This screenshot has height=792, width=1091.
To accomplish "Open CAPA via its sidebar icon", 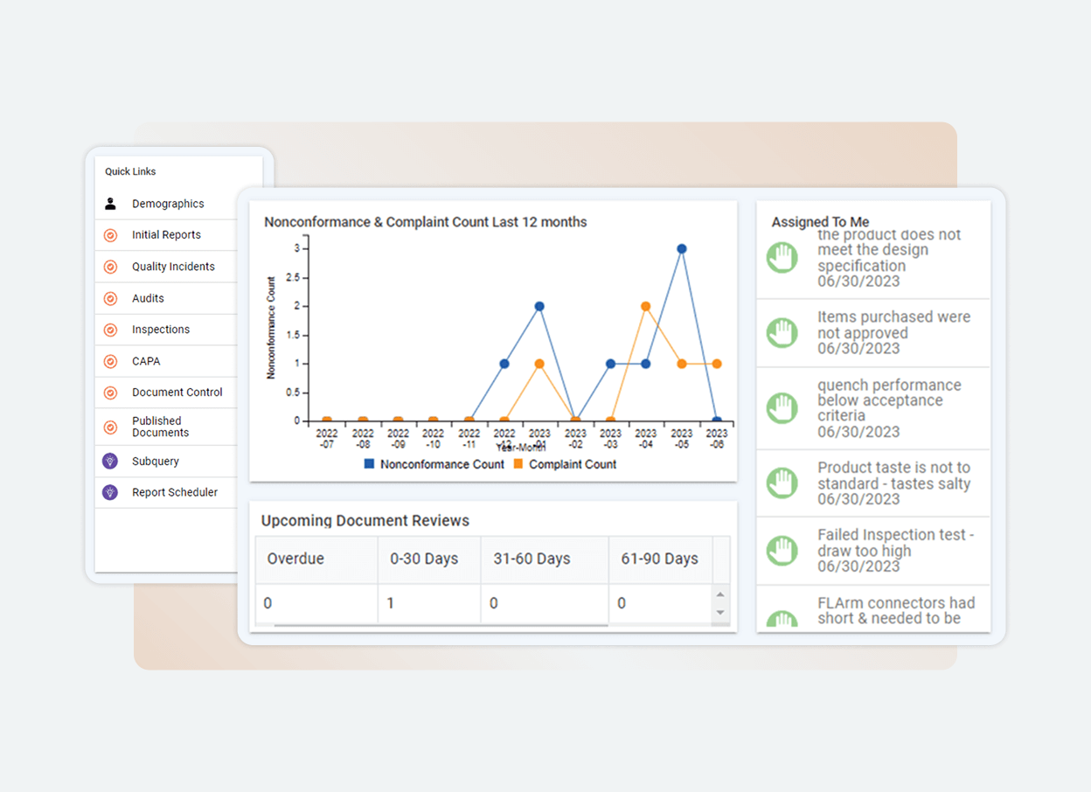I will click(x=109, y=361).
